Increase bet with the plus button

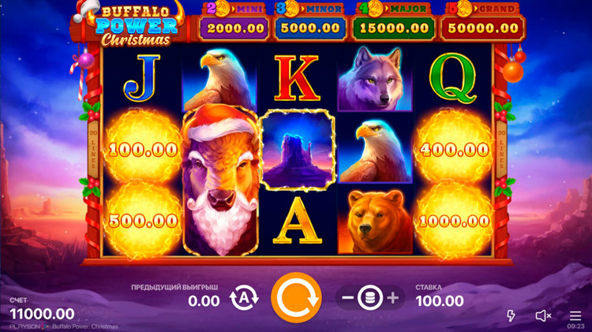[x=393, y=298]
